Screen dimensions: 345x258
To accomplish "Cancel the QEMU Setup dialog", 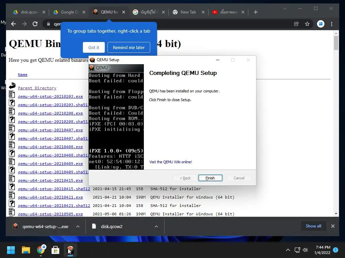I will (x=239, y=178).
